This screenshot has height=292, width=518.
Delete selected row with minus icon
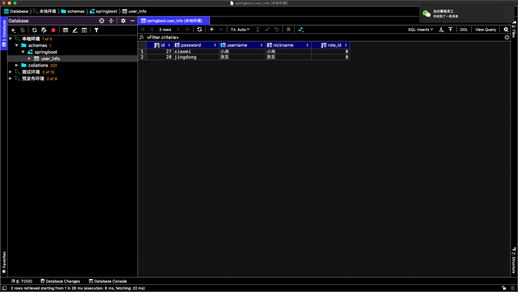[x=221, y=30]
